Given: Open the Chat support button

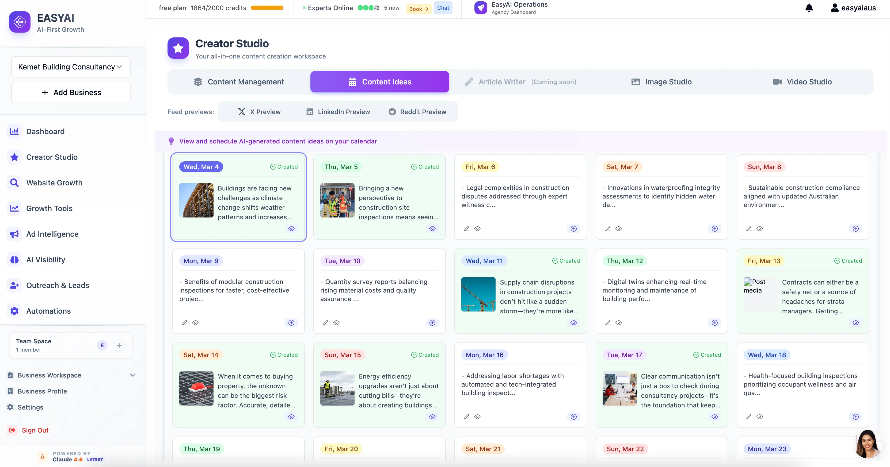Looking at the screenshot, I should (x=443, y=7).
